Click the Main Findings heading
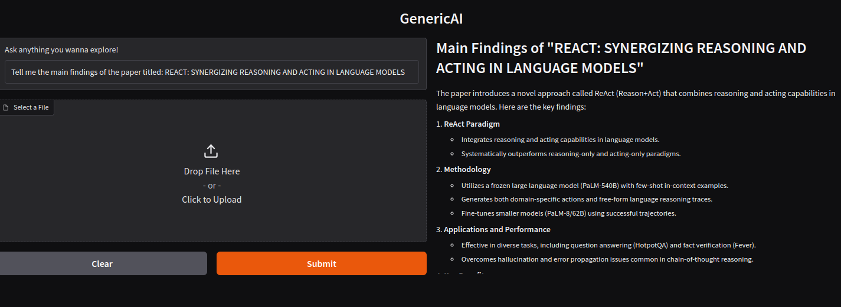The height and width of the screenshot is (307, 841). 621,58
